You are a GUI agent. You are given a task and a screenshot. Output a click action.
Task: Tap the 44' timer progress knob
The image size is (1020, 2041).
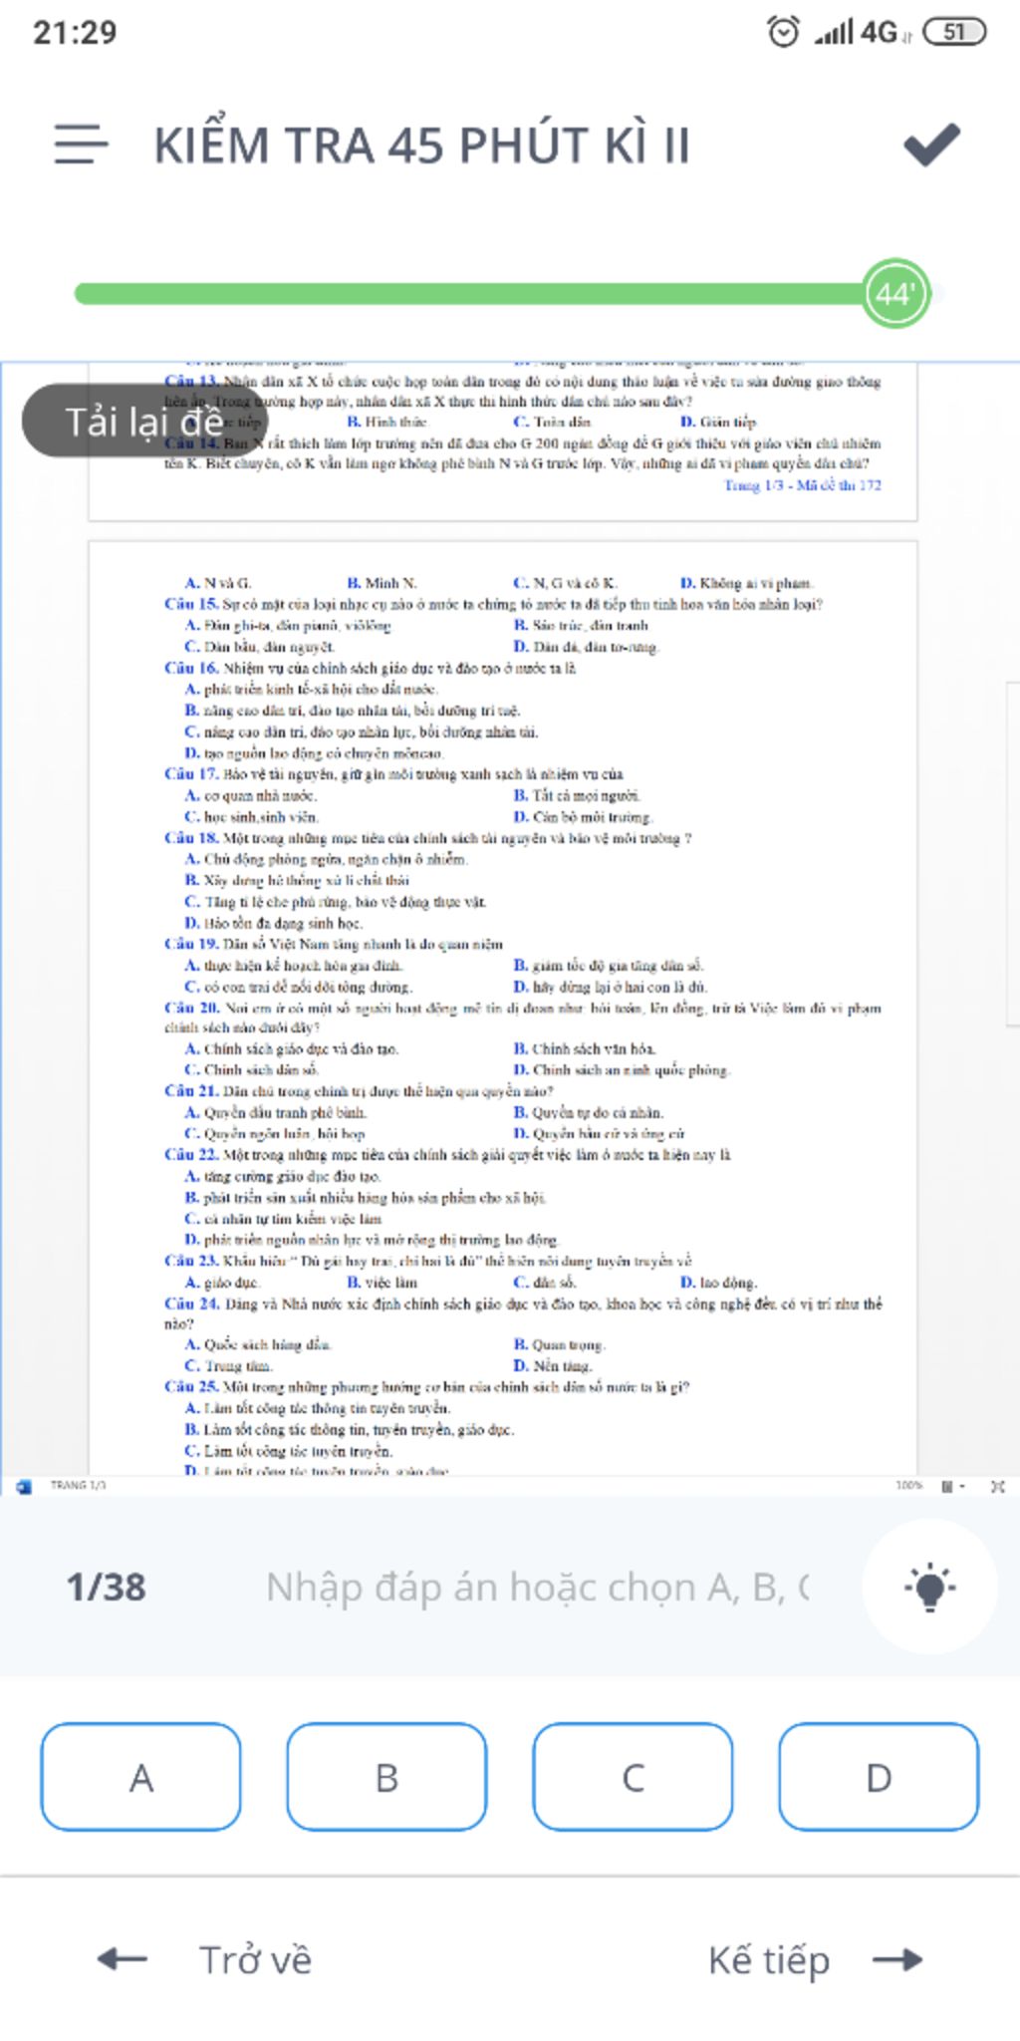[894, 293]
